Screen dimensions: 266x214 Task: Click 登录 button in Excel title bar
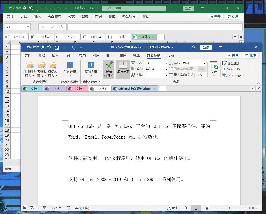188,8
